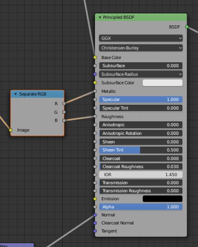Click the Anisotropic Rotation input socket
The width and height of the screenshot is (198, 247).
click(x=95, y=133)
